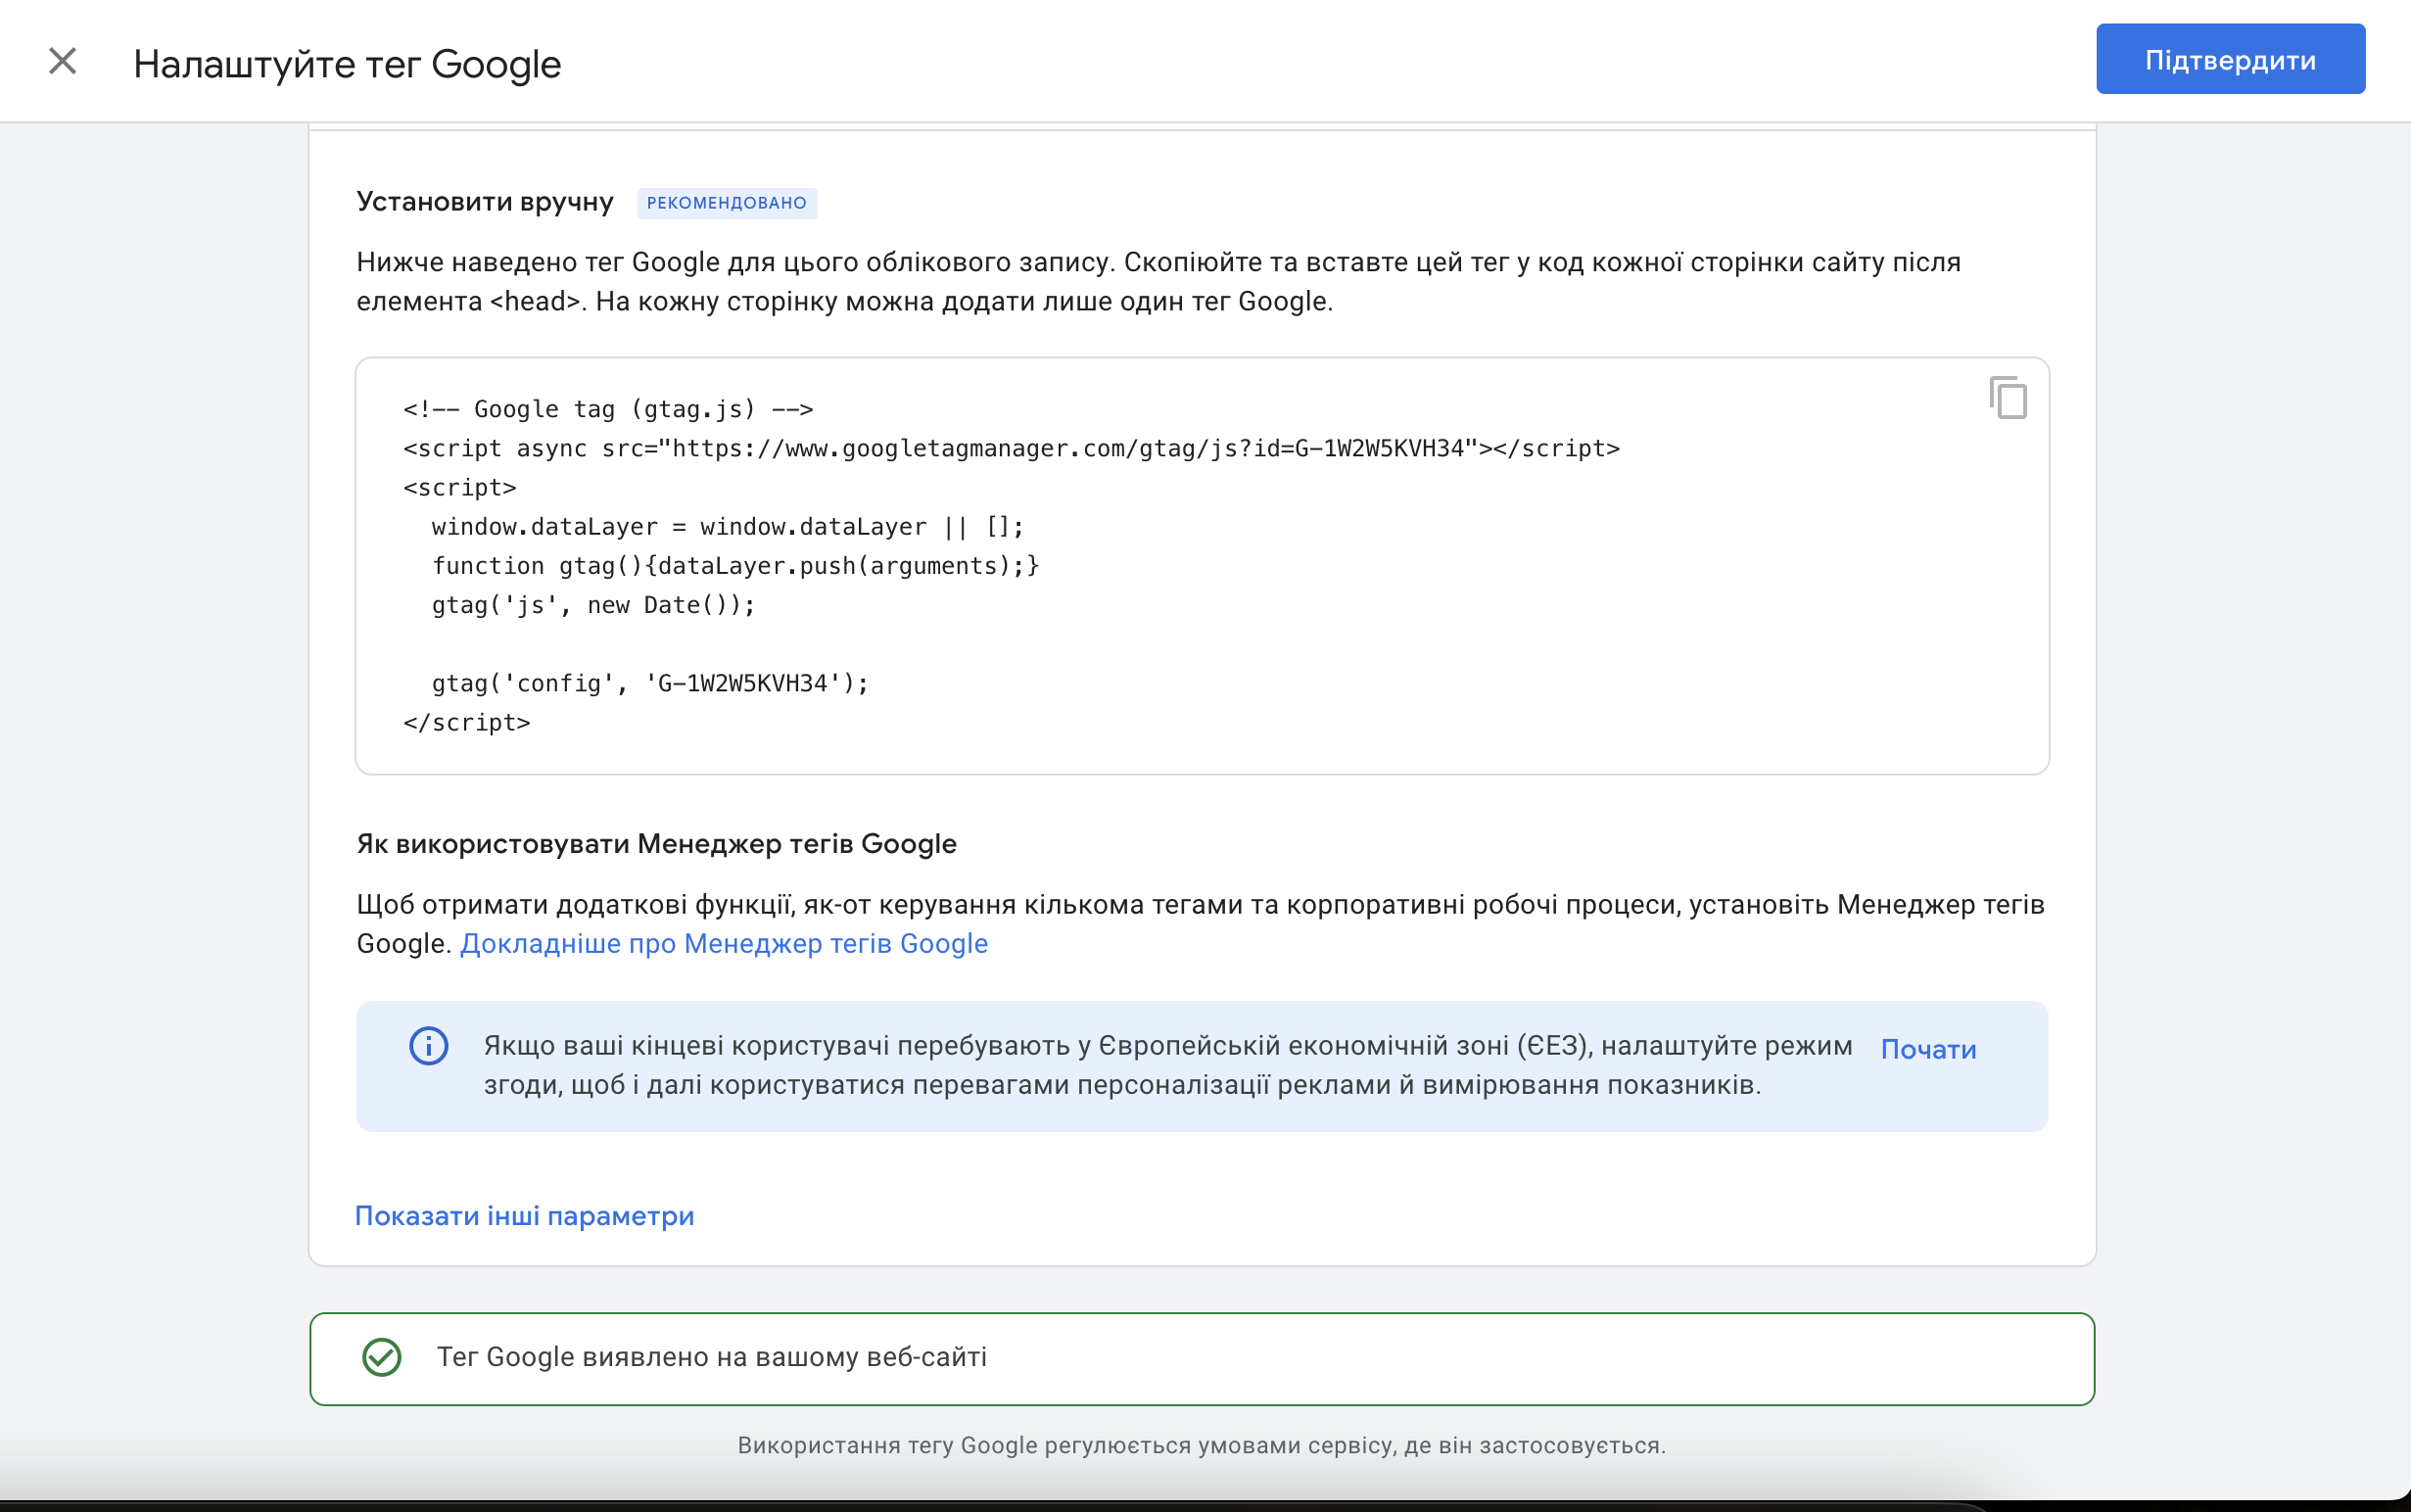The image size is (2411, 1512).
Task: Click the terms of service footer text
Action: 1201,1445
